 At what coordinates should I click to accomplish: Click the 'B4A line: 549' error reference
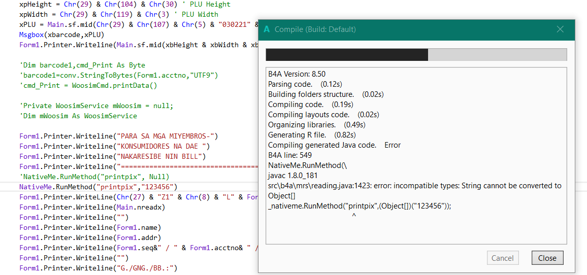[x=290, y=155]
